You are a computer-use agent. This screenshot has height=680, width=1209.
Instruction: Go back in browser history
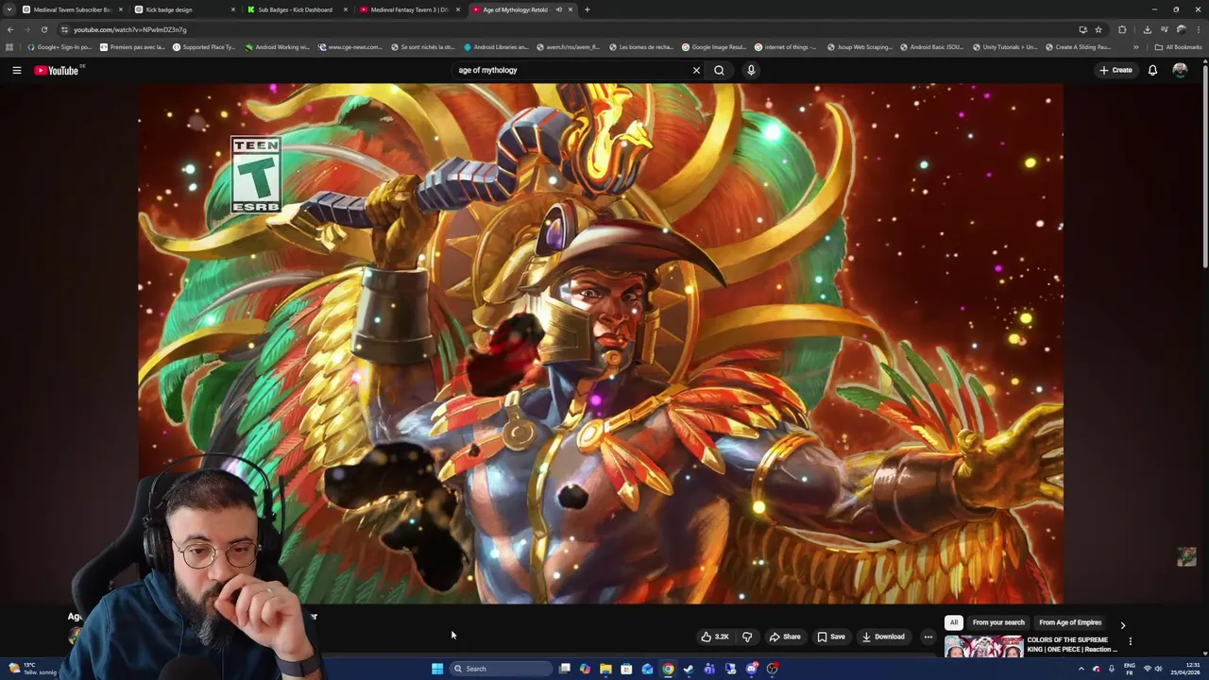(x=10, y=29)
